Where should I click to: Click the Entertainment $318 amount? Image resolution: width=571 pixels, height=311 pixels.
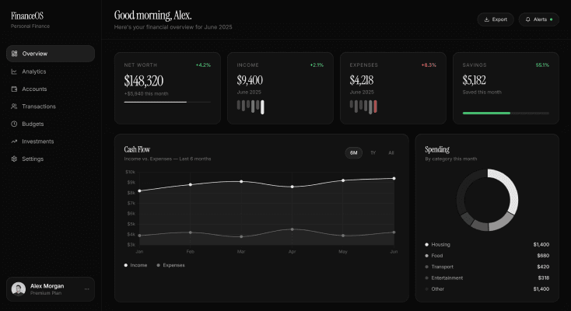(543, 278)
